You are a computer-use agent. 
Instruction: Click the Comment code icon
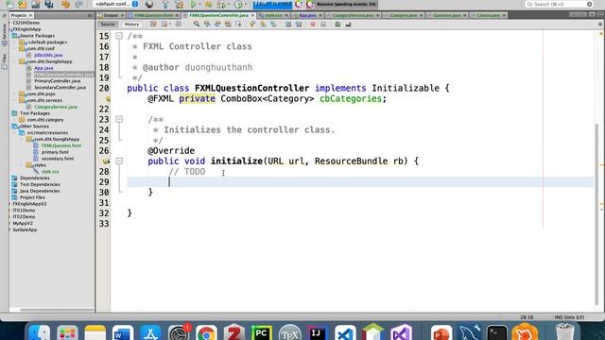pyautogui.click(x=337, y=25)
